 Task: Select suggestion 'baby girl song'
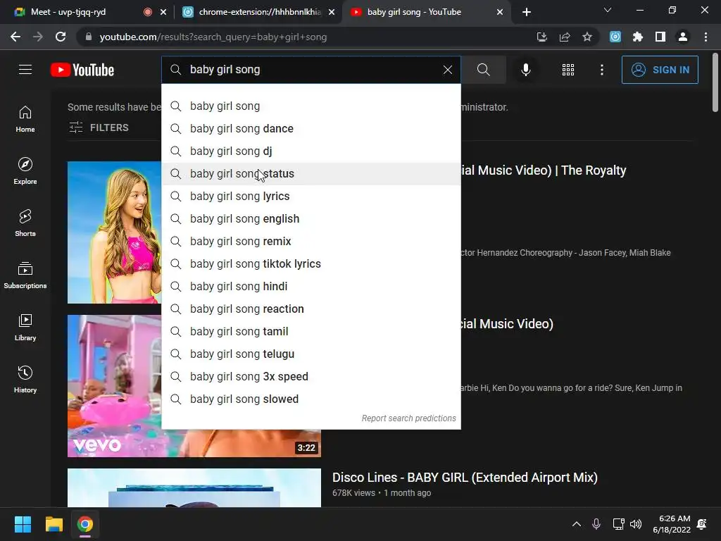(311, 106)
